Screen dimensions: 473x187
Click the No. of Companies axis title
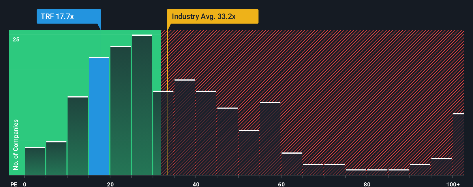click(x=16, y=145)
